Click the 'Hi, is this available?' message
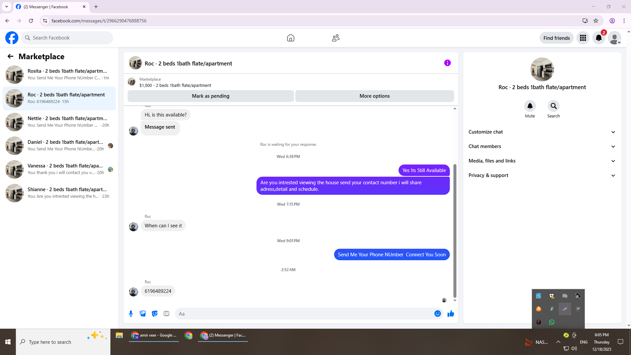Viewport: 631px width, 355px height. [x=165, y=115]
